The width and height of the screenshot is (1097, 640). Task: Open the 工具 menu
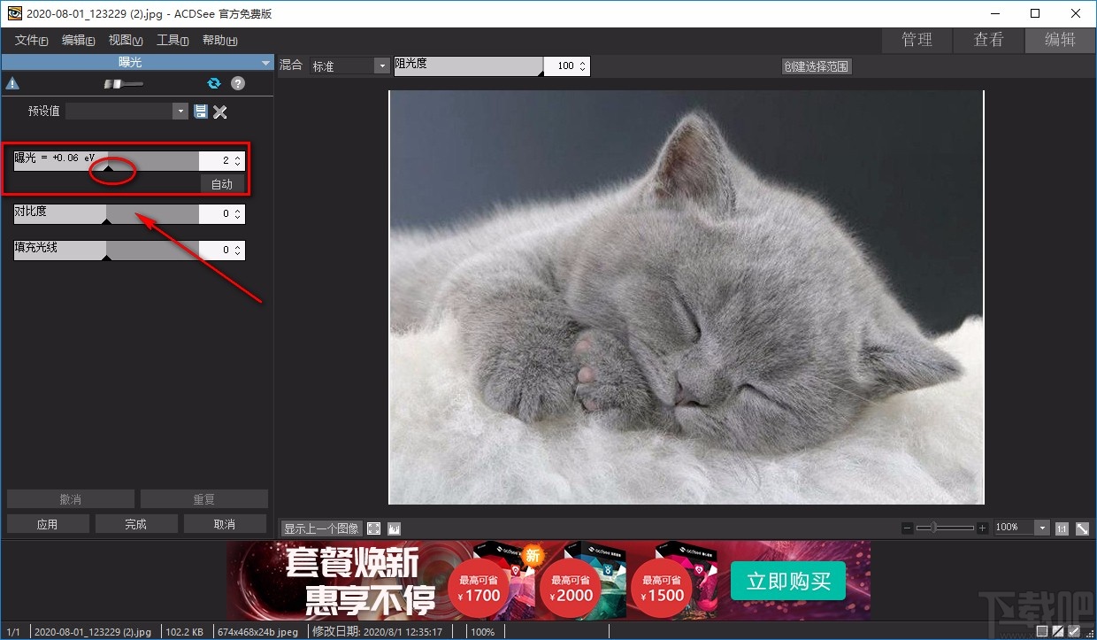[x=171, y=39]
